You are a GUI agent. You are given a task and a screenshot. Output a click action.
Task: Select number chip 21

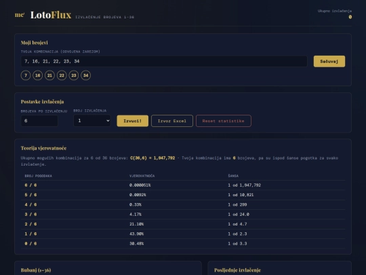tap(49, 75)
